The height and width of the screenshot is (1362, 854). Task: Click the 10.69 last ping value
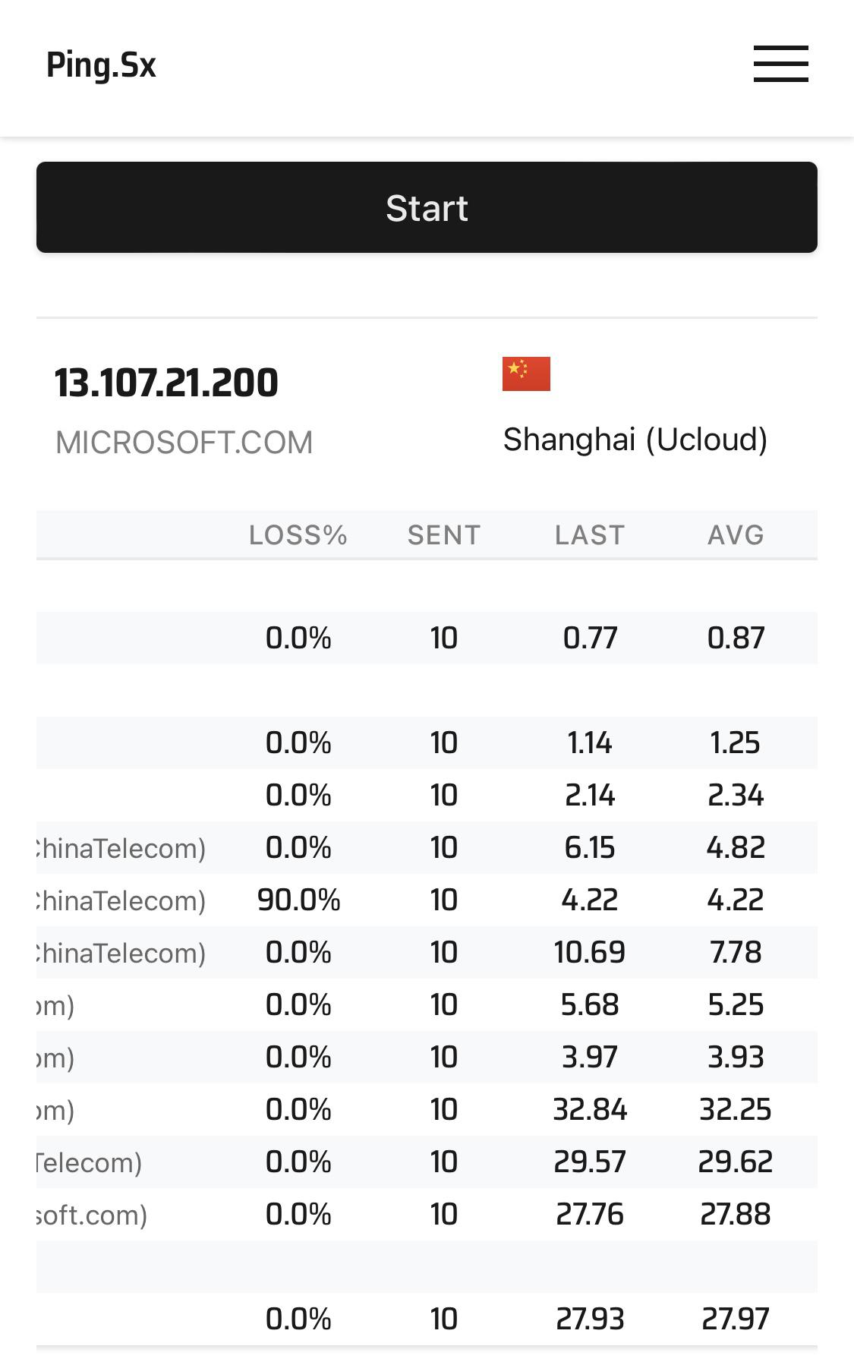coord(590,952)
